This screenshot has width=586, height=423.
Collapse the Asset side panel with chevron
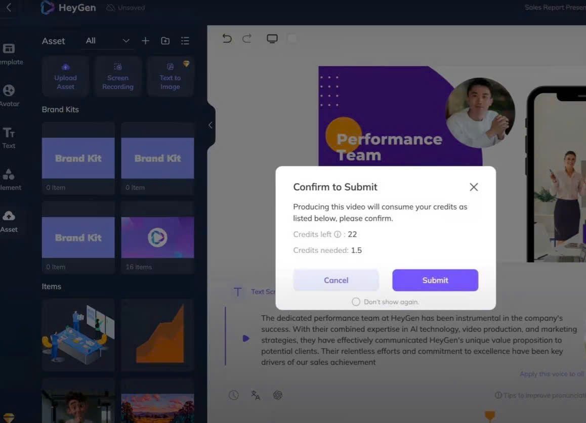pos(211,125)
